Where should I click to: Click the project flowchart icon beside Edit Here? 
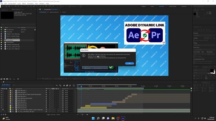[x=35, y=30]
